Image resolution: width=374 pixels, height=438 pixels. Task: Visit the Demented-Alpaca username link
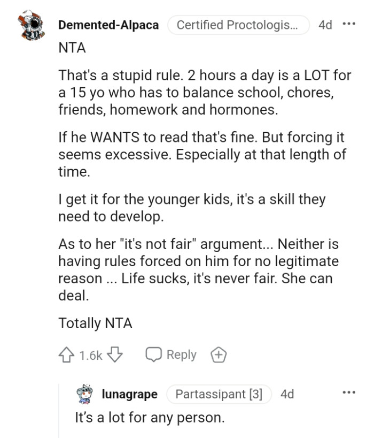coord(108,25)
